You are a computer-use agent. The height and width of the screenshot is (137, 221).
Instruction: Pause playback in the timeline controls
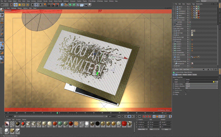pos(129,116)
